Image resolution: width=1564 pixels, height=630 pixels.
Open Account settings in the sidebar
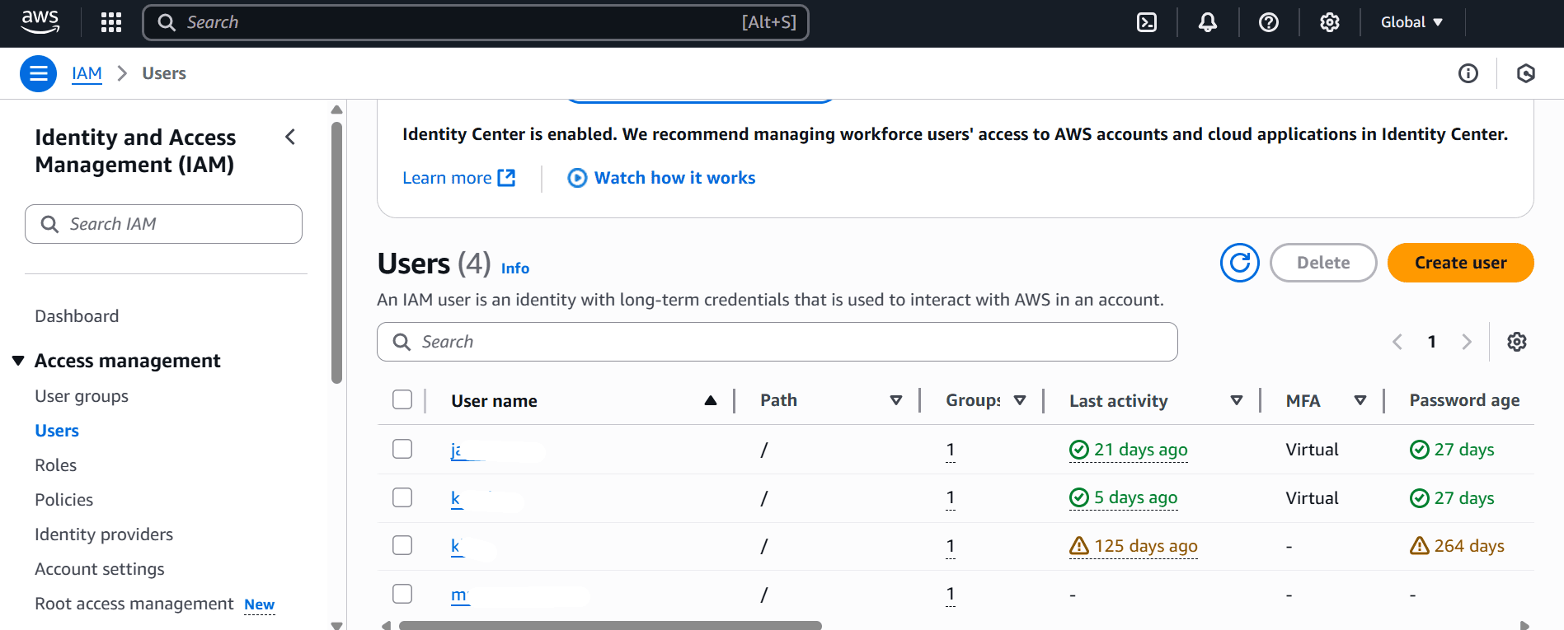tap(100, 569)
